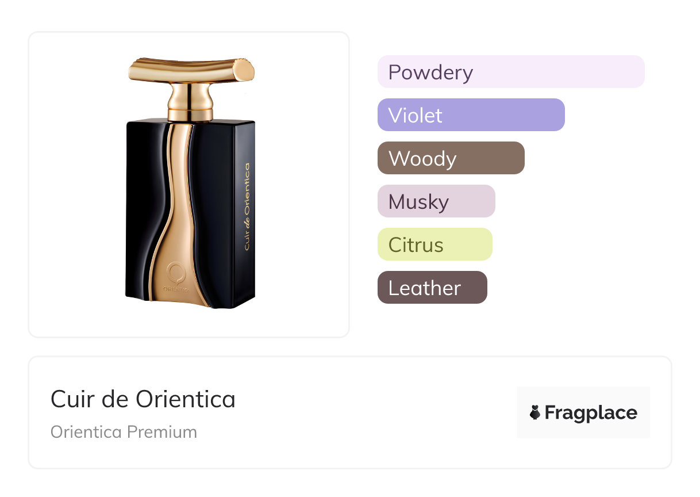Click vertical Cuir de Orientica bottle text
Viewport: 700px width, 497px height.
pos(247,206)
